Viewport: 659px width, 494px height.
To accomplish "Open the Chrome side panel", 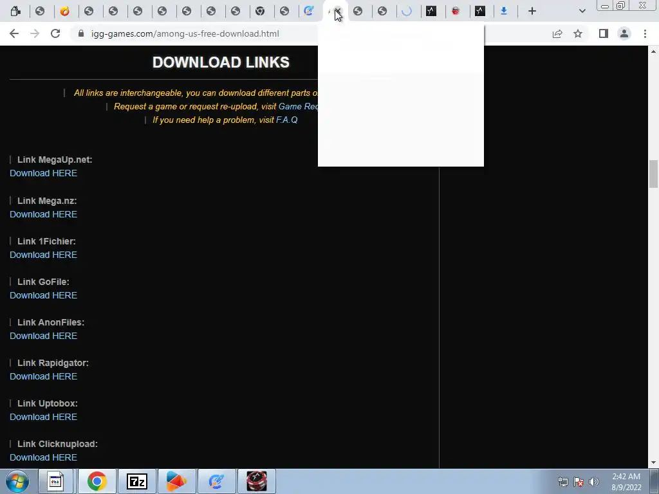I will (x=604, y=33).
